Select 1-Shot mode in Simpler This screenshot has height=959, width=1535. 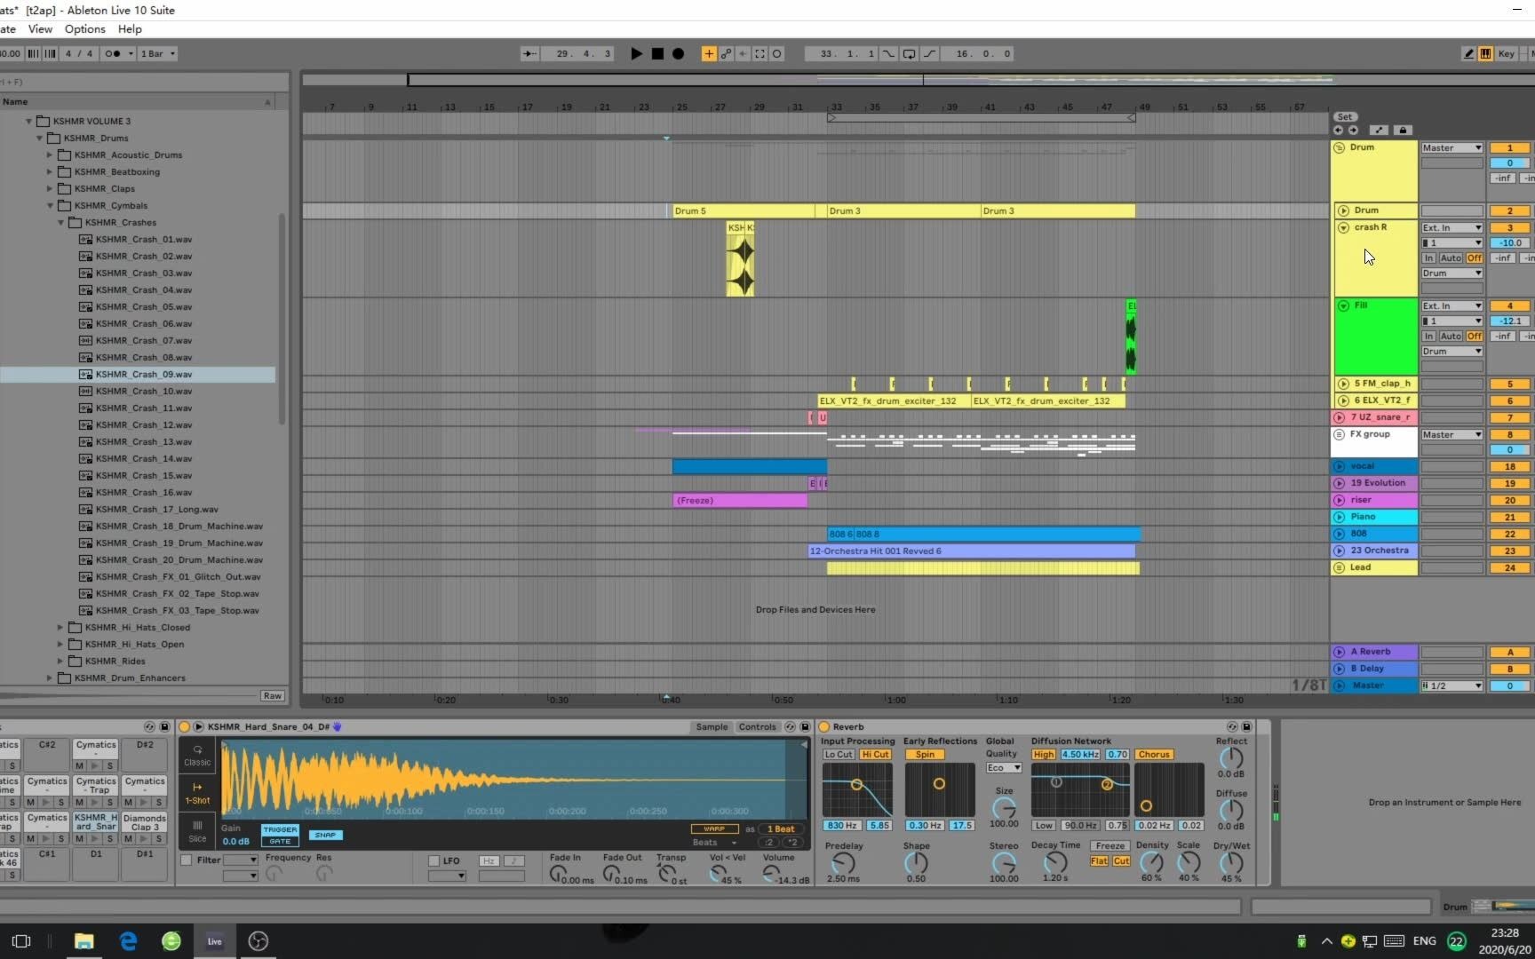[197, 794]
